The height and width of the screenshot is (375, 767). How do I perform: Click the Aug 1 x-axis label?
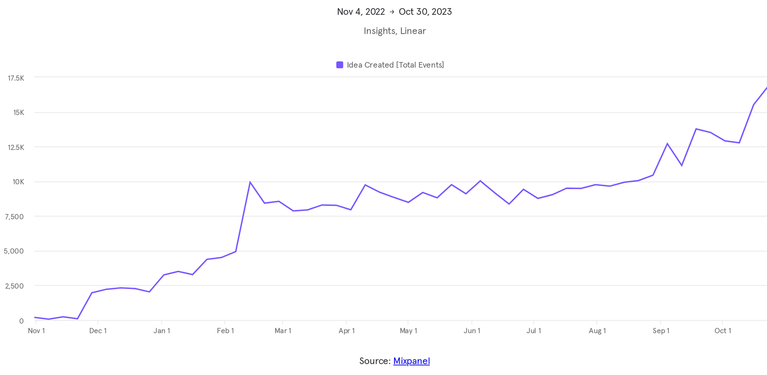click(x=597, y=331)
